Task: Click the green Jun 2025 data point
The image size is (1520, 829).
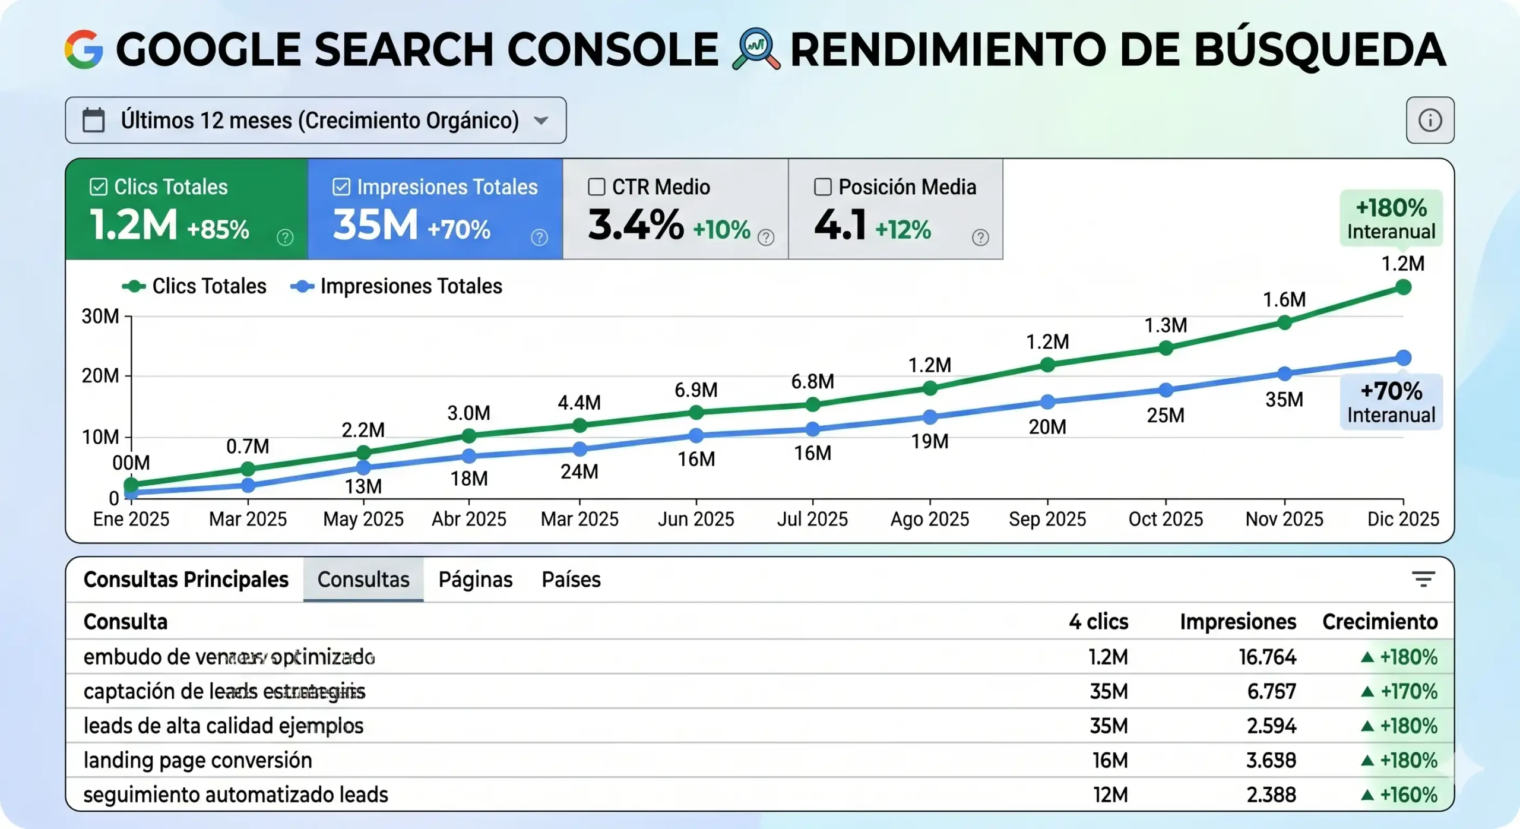Action: pos(696,412)
